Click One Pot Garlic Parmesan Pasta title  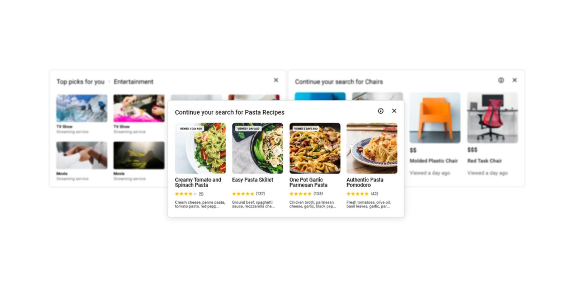click(309, 182)
